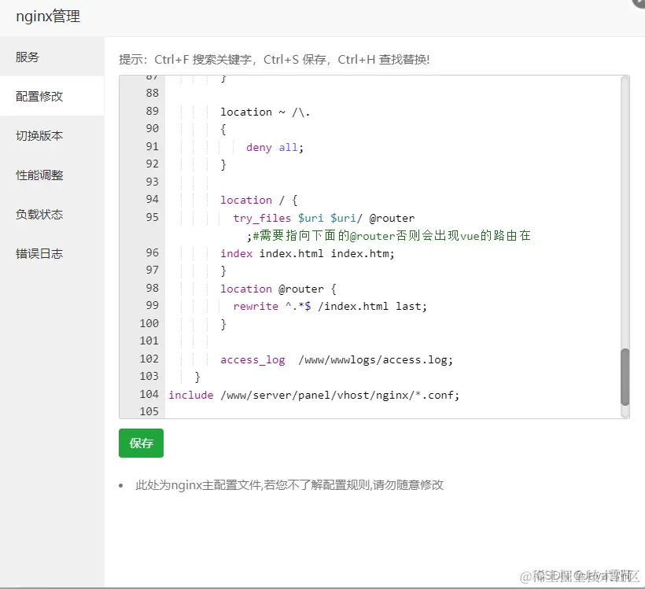Click line number 89 in gutter
The width and height of the screenshot is (645, 589).
(152, 111)
